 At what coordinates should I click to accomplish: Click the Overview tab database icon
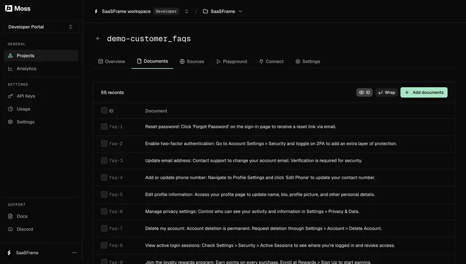tap(101, 62)
